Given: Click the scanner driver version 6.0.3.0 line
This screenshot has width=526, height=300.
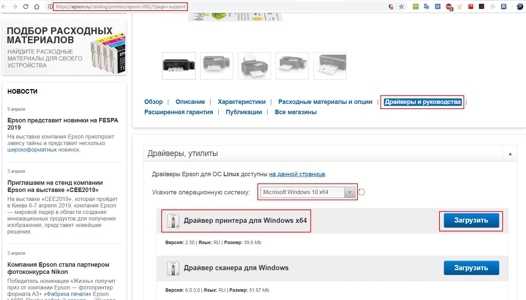Looking at the screenshot, I should pos(217,290).
